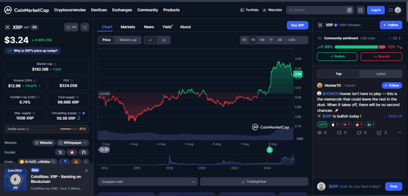Open chart more options ellipsis

click(x=304, y=40)
